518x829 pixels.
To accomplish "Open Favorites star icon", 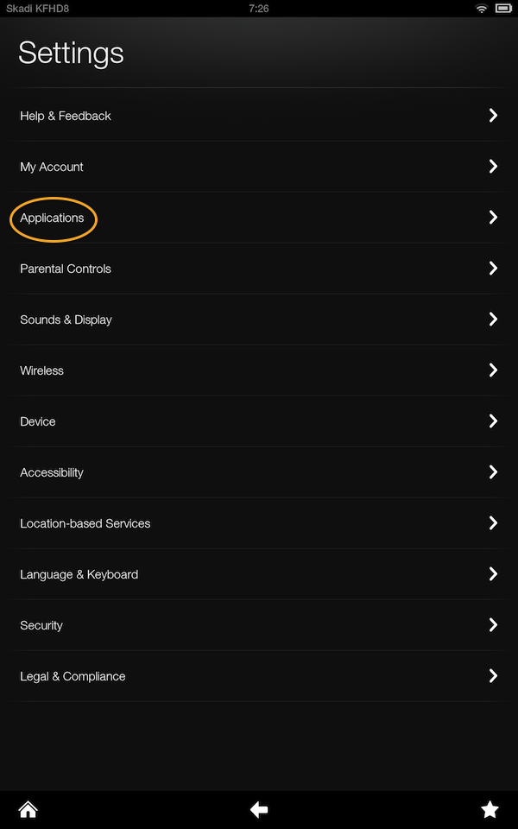I will click(490, 809).
